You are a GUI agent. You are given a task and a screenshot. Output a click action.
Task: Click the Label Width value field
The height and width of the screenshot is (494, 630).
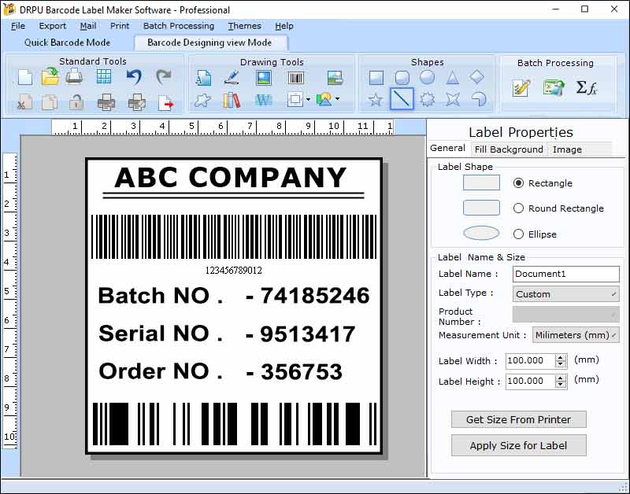[530, 361]
